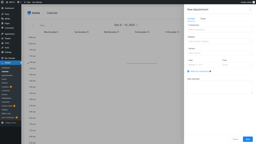Screen dimensions: 256x144
Task: Close the New Appointment panel with X
Action: click(x=250, y=9)
